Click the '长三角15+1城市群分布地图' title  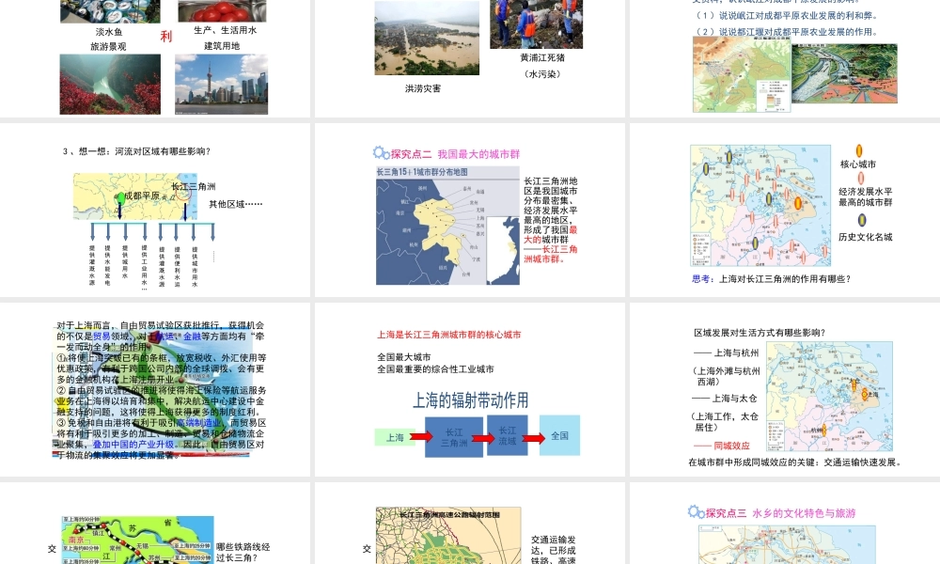pos(422,172)
